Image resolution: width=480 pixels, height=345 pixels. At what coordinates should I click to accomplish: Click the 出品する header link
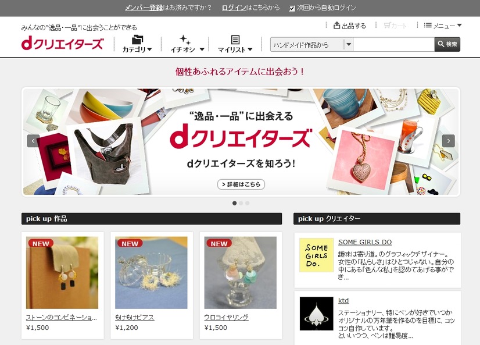pos(350,26)
